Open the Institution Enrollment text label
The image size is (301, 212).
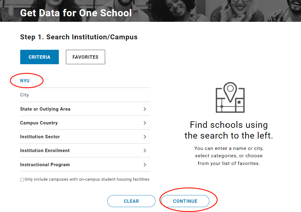45,151
